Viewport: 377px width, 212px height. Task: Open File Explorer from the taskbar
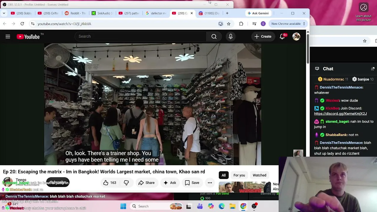[x=232, y=206]
